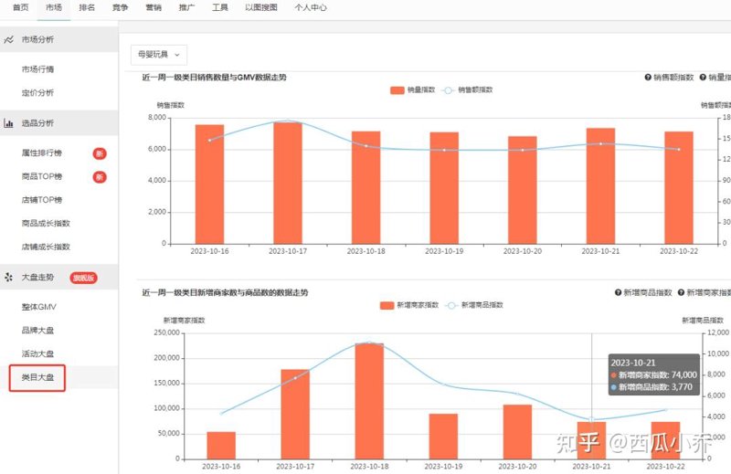Open 个人中心 in top navigation
This screenshot has width=731, height=474.
pyautogui.click(x=311, y=7)
